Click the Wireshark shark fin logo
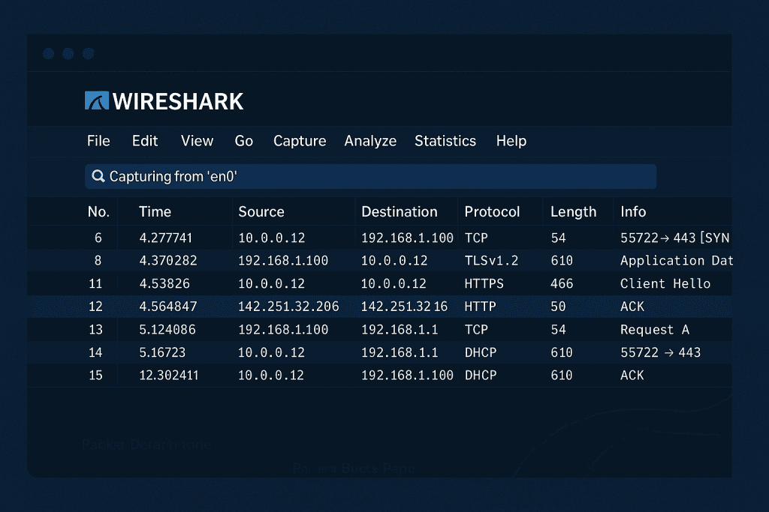 coord(97,101)
